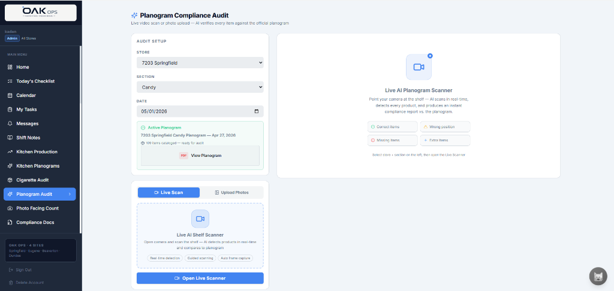The width and height of the screenshot is (614, 291).
Task: Click the trash icon beside Delete Account
Action: 11,283
